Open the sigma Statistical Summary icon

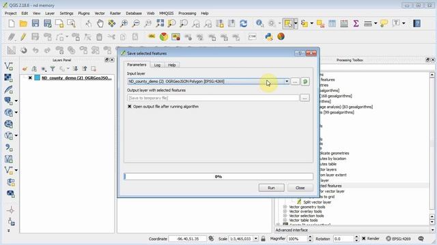click(x=356, y=24)
